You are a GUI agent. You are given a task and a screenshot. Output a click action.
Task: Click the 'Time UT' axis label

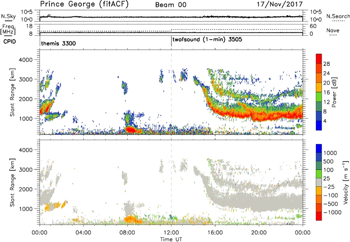click(x=171, y=239)
